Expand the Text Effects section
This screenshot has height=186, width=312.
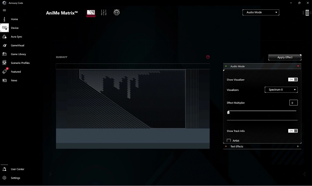click(262, 146)
